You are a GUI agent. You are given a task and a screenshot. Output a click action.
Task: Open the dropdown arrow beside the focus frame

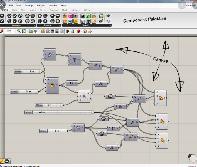click(x=27, y=31)
